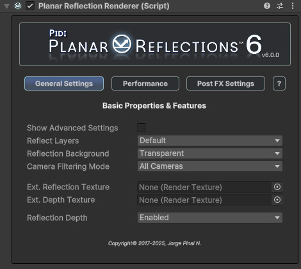301x269 pixels.
Task: Open the Reflection Depth dropdown
Action: coord(210,218)
